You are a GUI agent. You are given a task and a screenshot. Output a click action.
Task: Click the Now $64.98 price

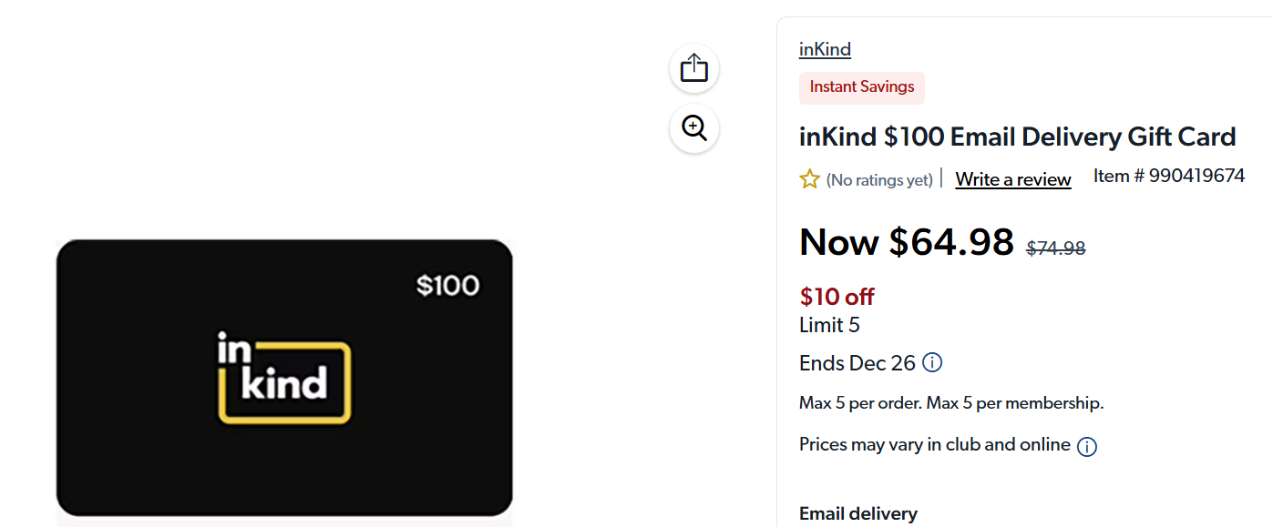906,242
